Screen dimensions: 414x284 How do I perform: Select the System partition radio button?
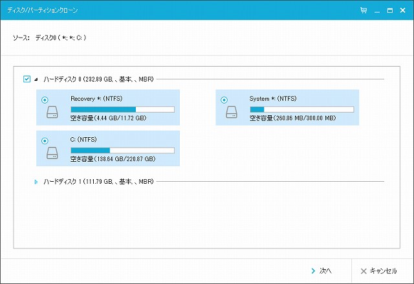coord(224,100)
